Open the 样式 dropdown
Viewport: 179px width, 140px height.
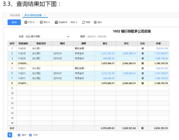(x=74, y=22)
